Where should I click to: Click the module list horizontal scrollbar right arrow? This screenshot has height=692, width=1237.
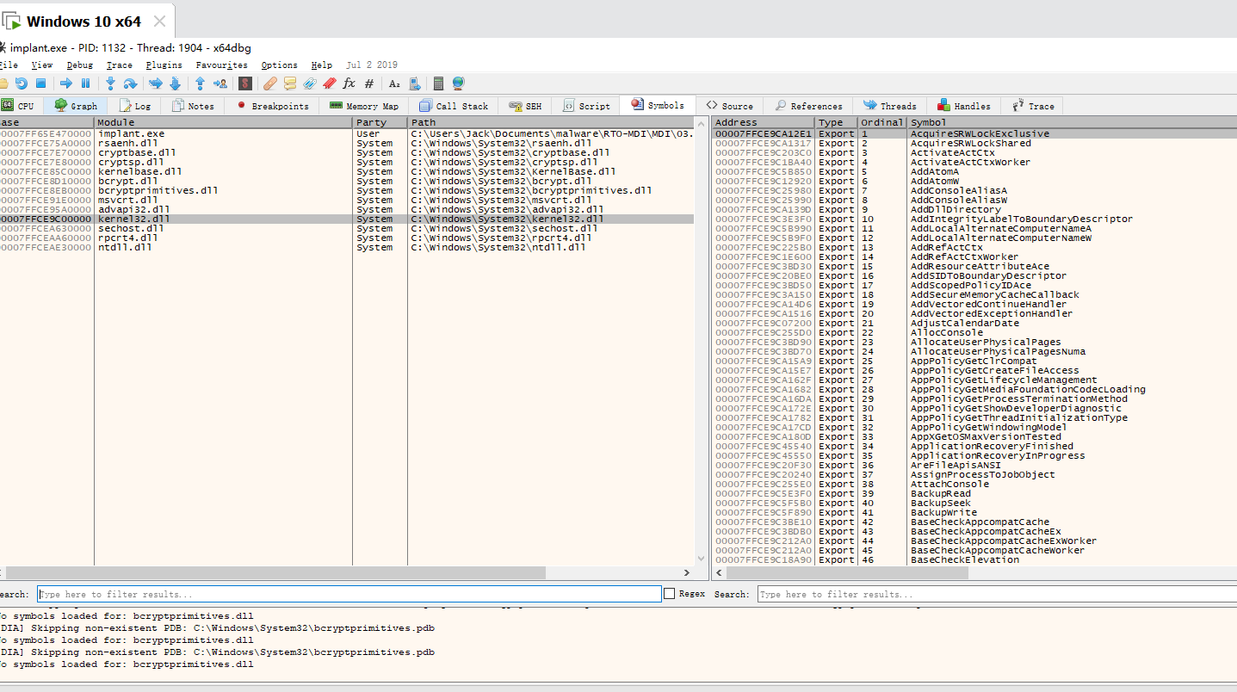(x=687, y=573)
